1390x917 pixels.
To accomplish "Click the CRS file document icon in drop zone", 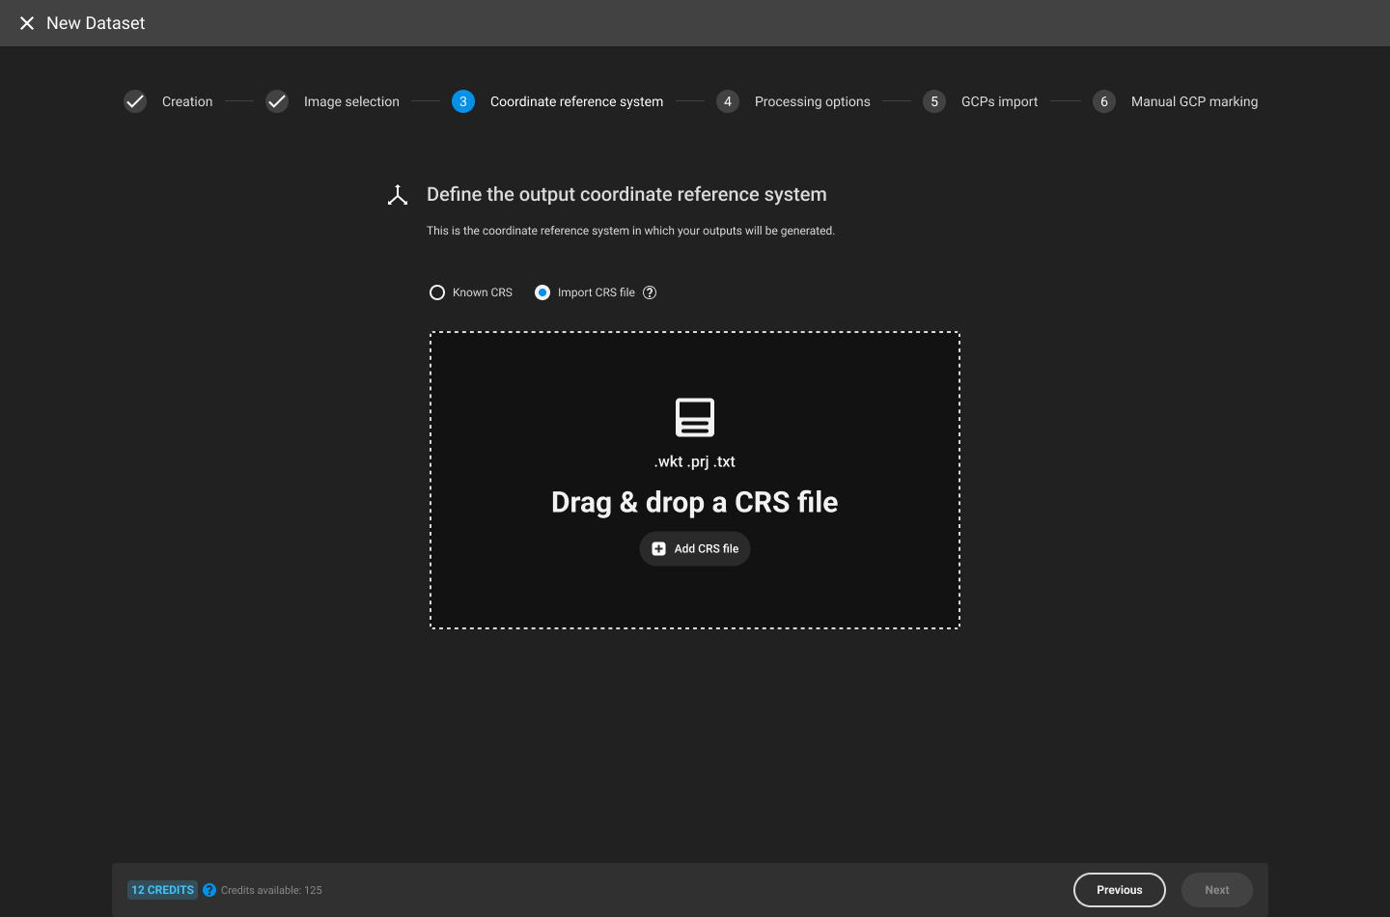I will (695, 417).
